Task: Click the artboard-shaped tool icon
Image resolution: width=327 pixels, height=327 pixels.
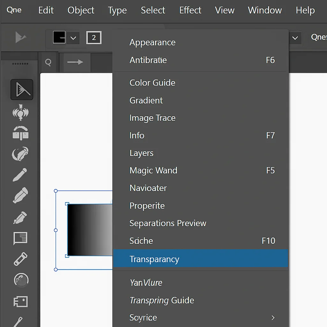Action: 21,301
